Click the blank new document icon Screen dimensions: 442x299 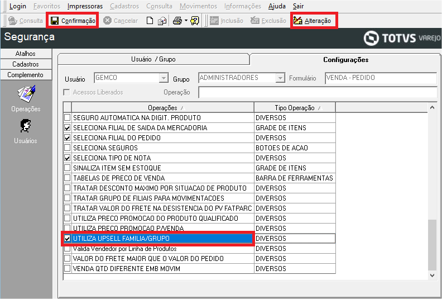click(x=150, y=21)
